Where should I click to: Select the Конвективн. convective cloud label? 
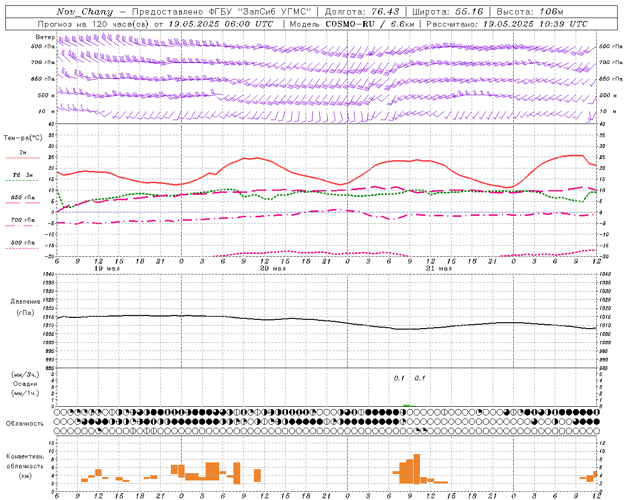click(25, 457)
